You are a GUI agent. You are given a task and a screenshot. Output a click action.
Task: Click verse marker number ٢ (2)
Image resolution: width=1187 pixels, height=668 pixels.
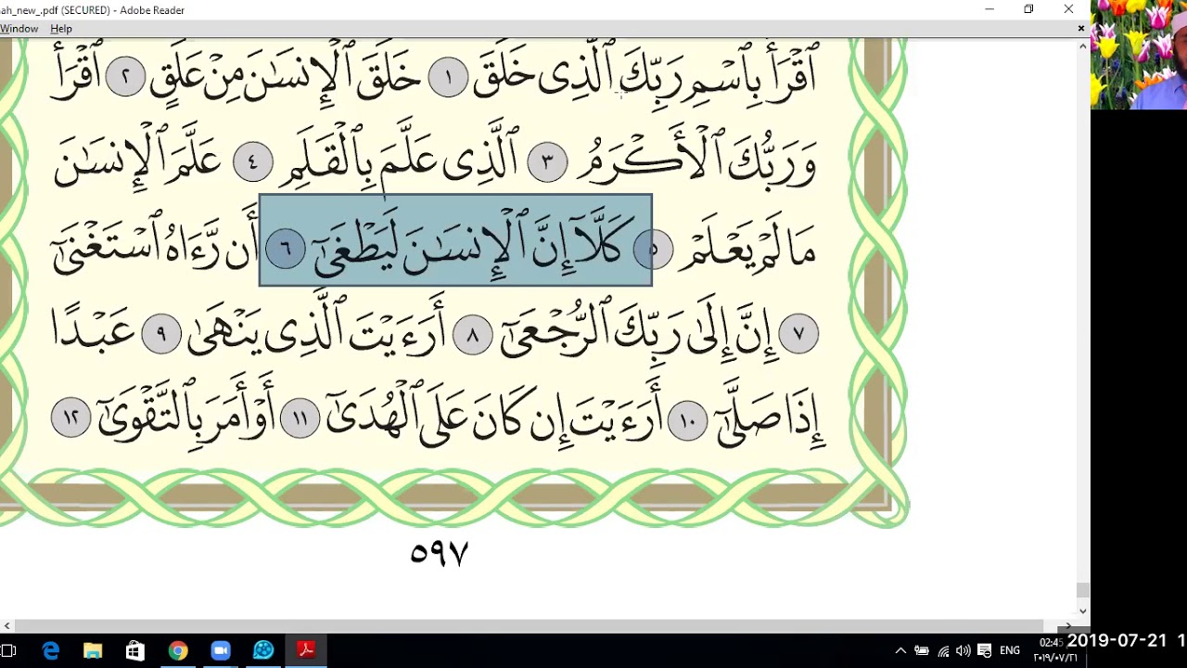tap(125, 77)
